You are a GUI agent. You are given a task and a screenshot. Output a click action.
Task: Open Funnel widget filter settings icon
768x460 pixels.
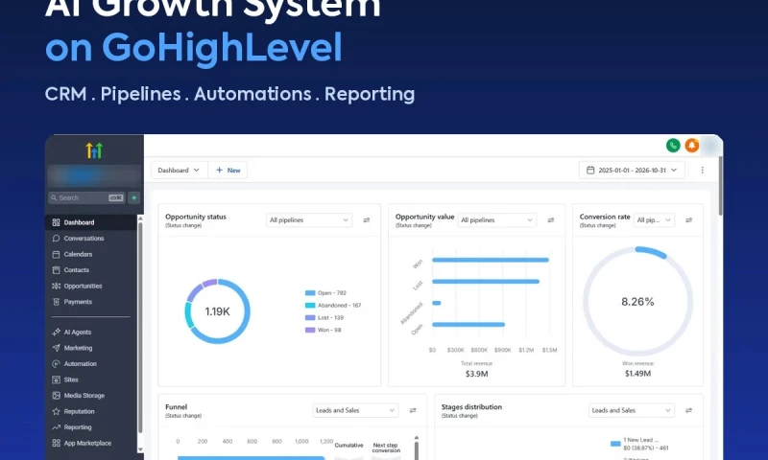point(413,410)
